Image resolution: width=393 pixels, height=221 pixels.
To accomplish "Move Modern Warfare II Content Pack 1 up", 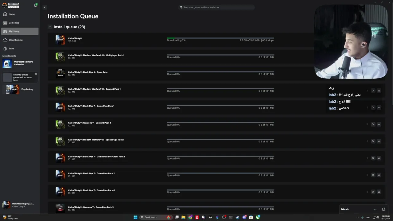I will 379,91.
